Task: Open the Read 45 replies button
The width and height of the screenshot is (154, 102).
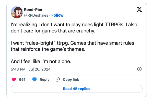Action: pyautogui.click(x=77, y=89)
